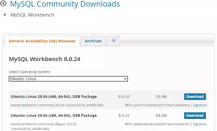Viewport: 217px width, 131px height.
Task: Open the Select Operating System dropdown
Action: coord(68,79)
